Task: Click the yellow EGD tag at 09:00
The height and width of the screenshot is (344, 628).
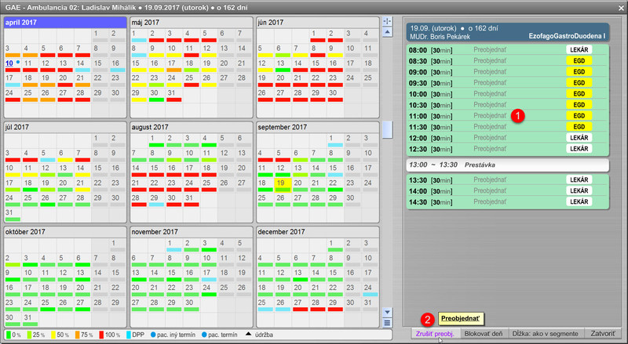Action: pyautogui.click(x=579, y=71)
